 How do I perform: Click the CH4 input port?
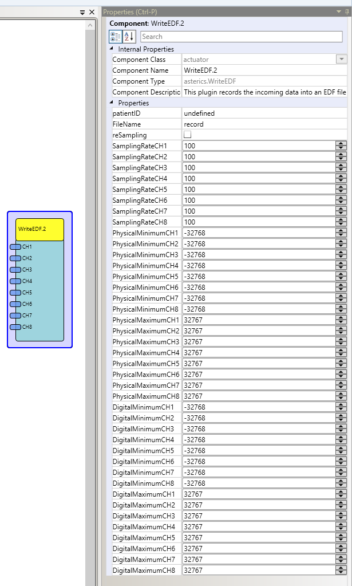tap(15, 281)
